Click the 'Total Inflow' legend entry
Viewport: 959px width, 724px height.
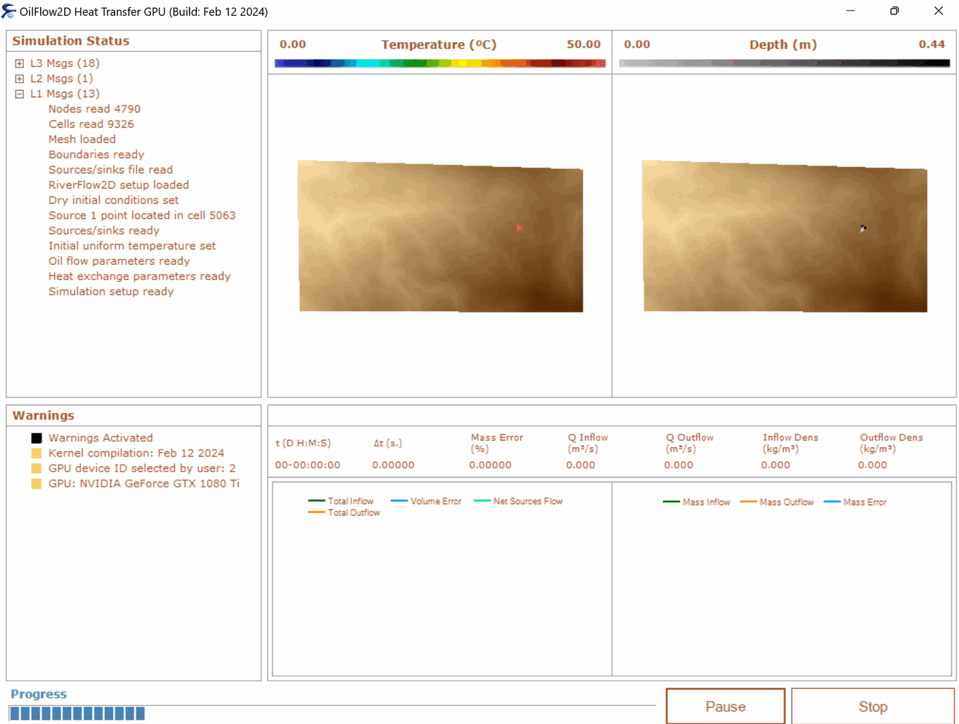pos(340,501)
